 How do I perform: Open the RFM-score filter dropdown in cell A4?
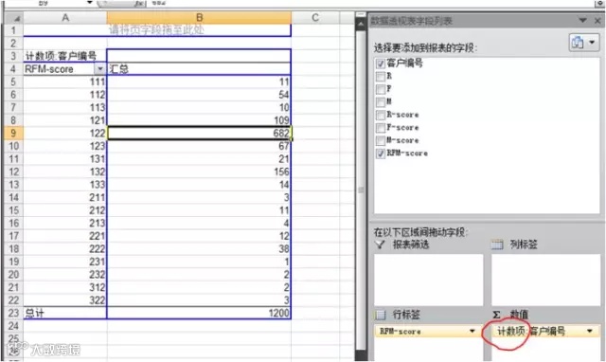coord(100,69)
